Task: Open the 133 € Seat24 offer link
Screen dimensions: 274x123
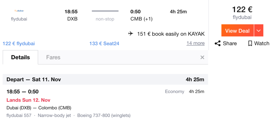Action: point(104,43)
